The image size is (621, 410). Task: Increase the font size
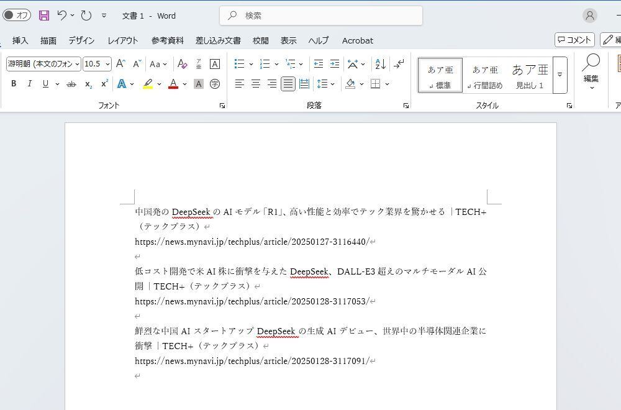121,64
